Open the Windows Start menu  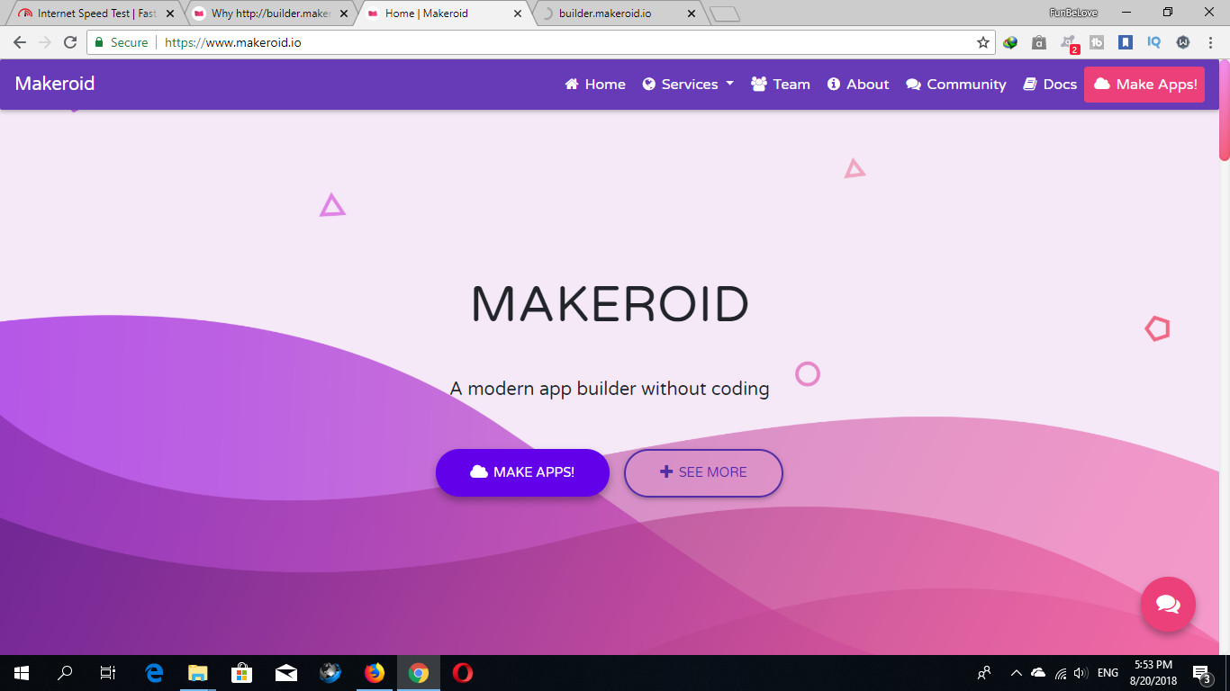(x=22, y=673)
